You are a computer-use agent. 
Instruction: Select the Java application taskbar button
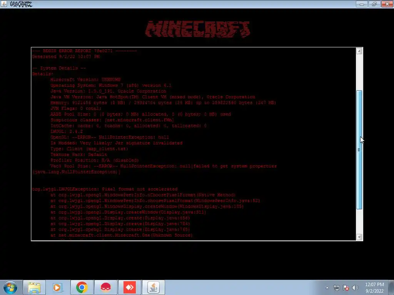pos(153,287)
